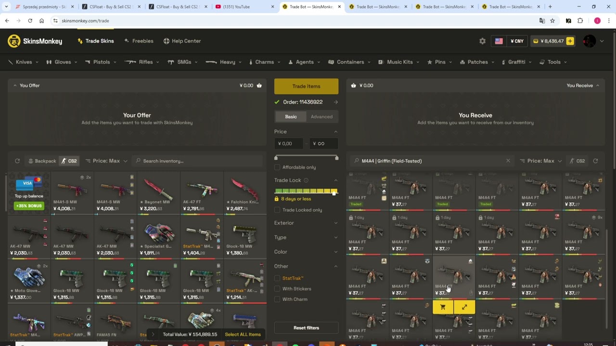Open the Gloves category dropdown

62,62
